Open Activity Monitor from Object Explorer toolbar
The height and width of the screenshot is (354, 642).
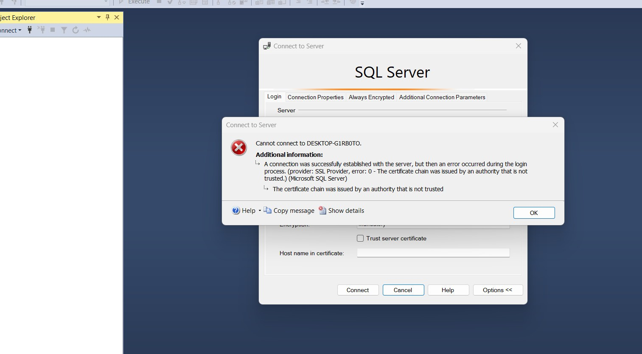tap(87, 30)
